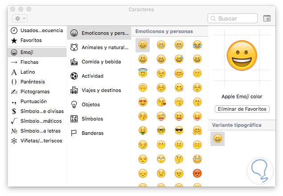The width and height of the screenshot is (283, 196).
Task: Select the red angry face emoji
Action: coord(197,173)
